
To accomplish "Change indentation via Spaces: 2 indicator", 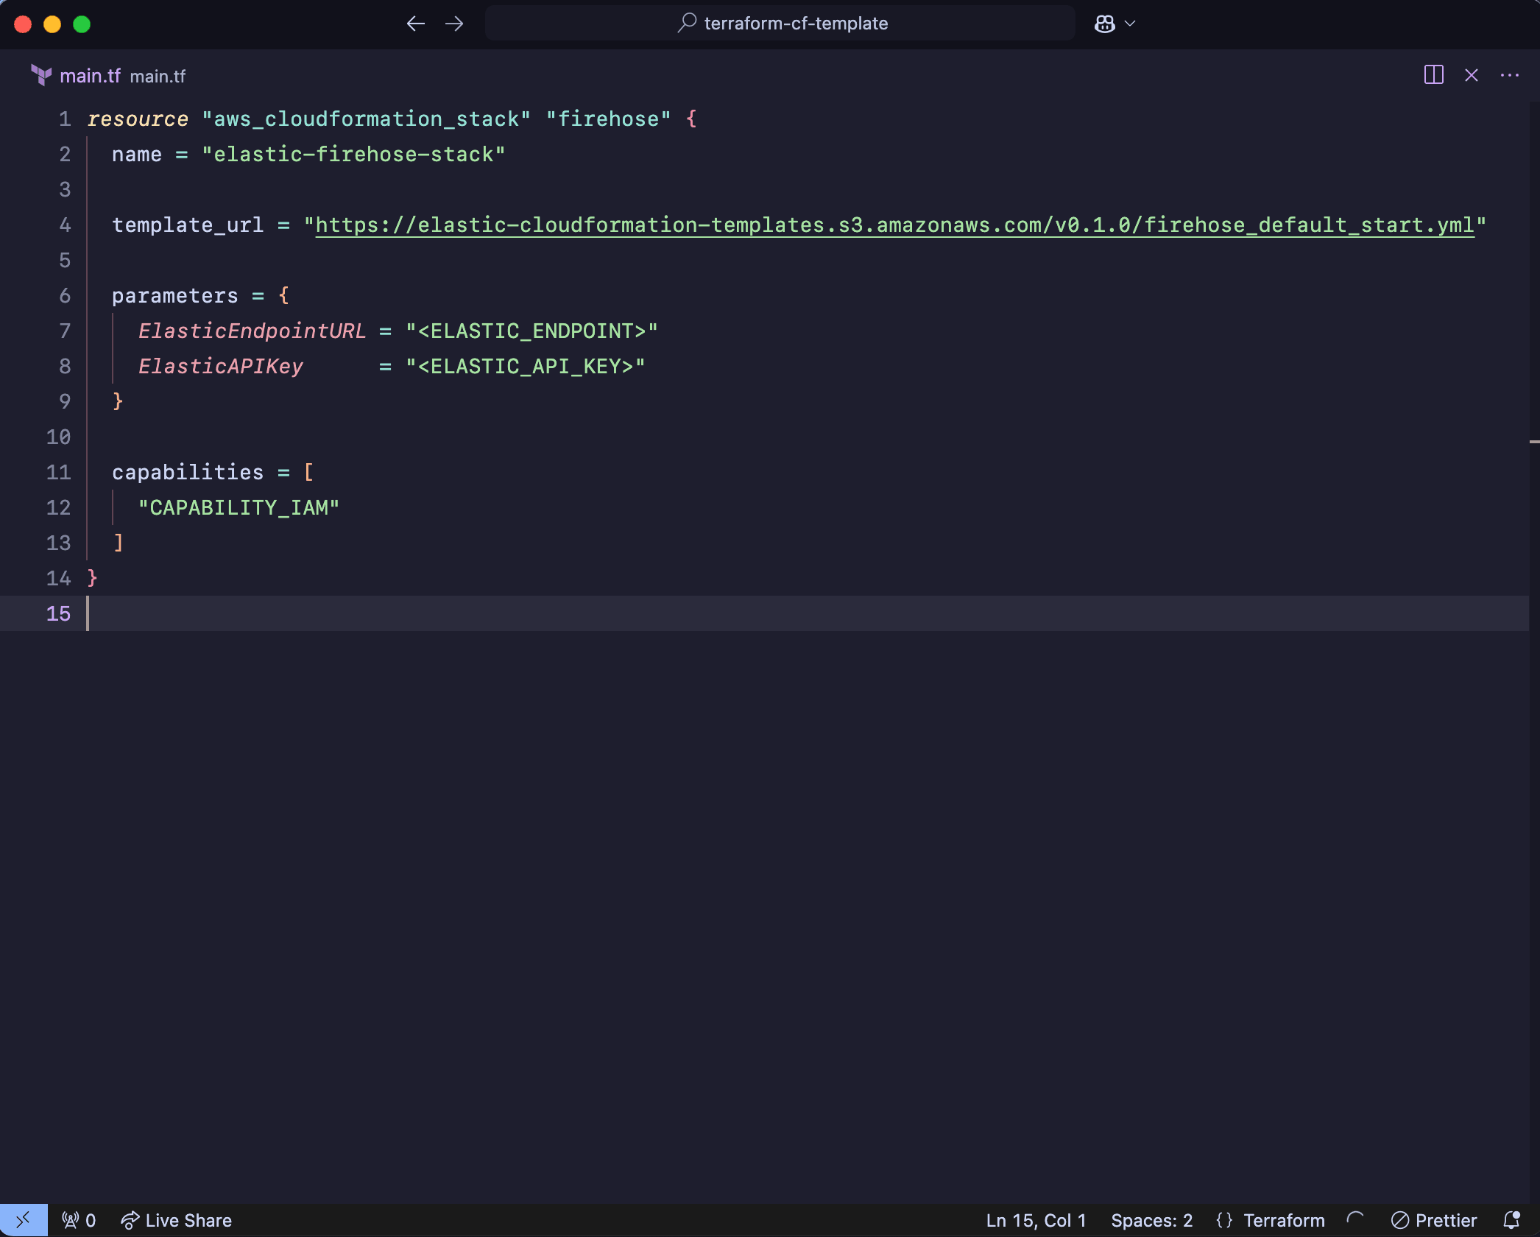I will coord(1152,1219).
